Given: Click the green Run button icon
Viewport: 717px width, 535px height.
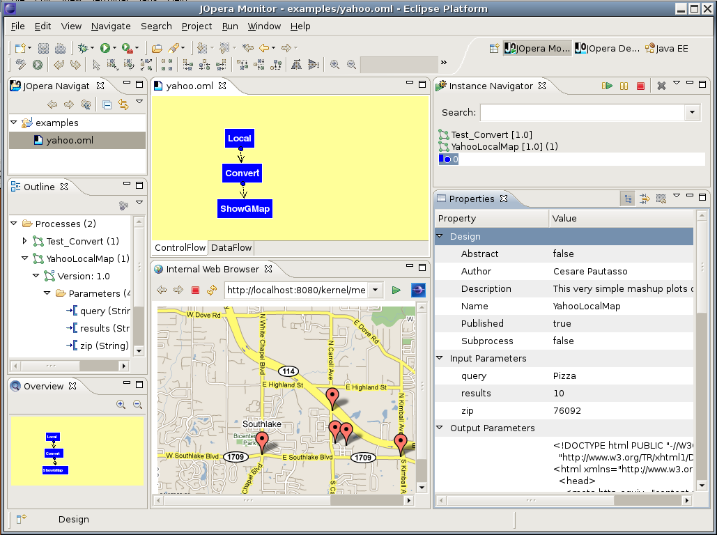Looking at the screenshot, I should [x=105, y=48].
